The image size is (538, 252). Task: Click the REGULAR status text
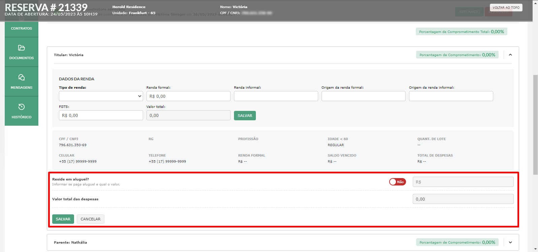(336, 145)
